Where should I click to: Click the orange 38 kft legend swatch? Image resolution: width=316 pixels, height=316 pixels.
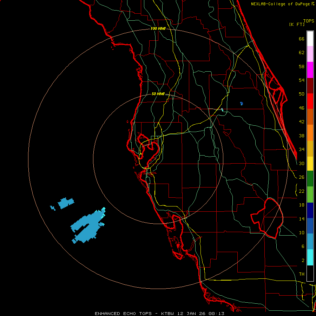[310, 133]
